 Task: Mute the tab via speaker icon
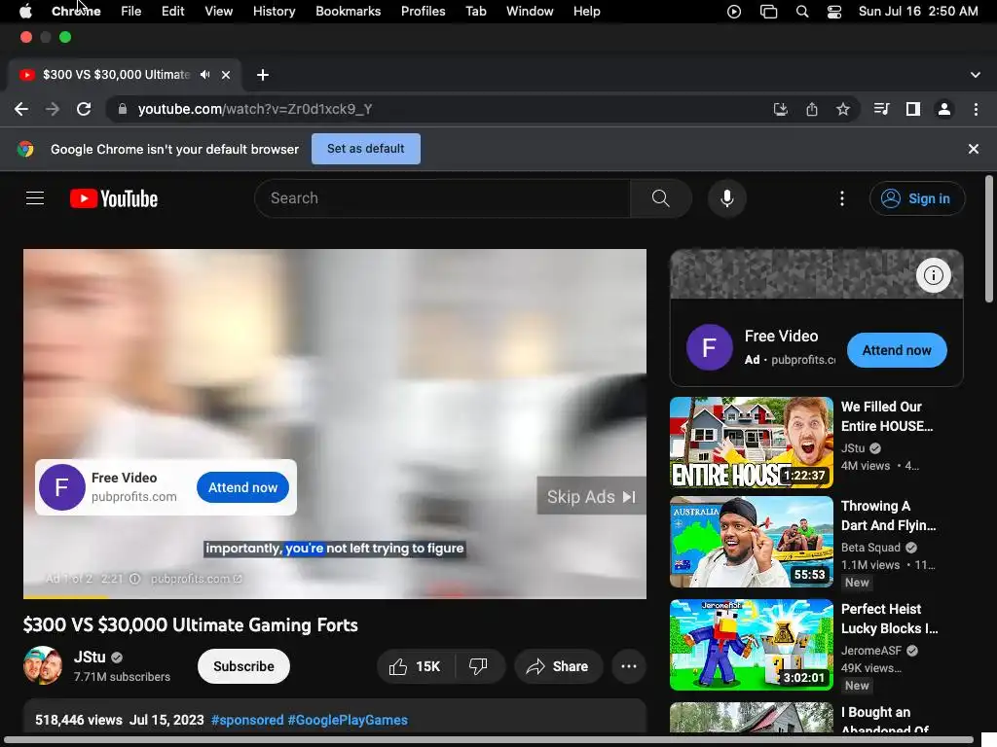point(204,74)
